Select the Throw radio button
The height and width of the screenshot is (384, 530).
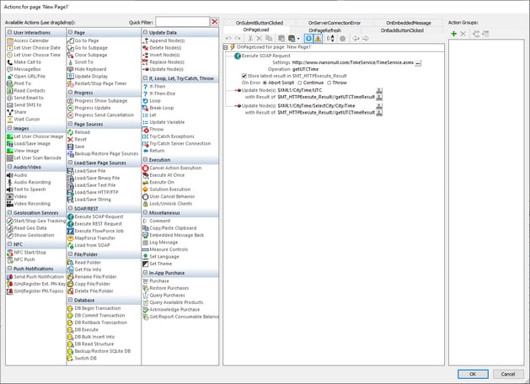pos(329,83)
